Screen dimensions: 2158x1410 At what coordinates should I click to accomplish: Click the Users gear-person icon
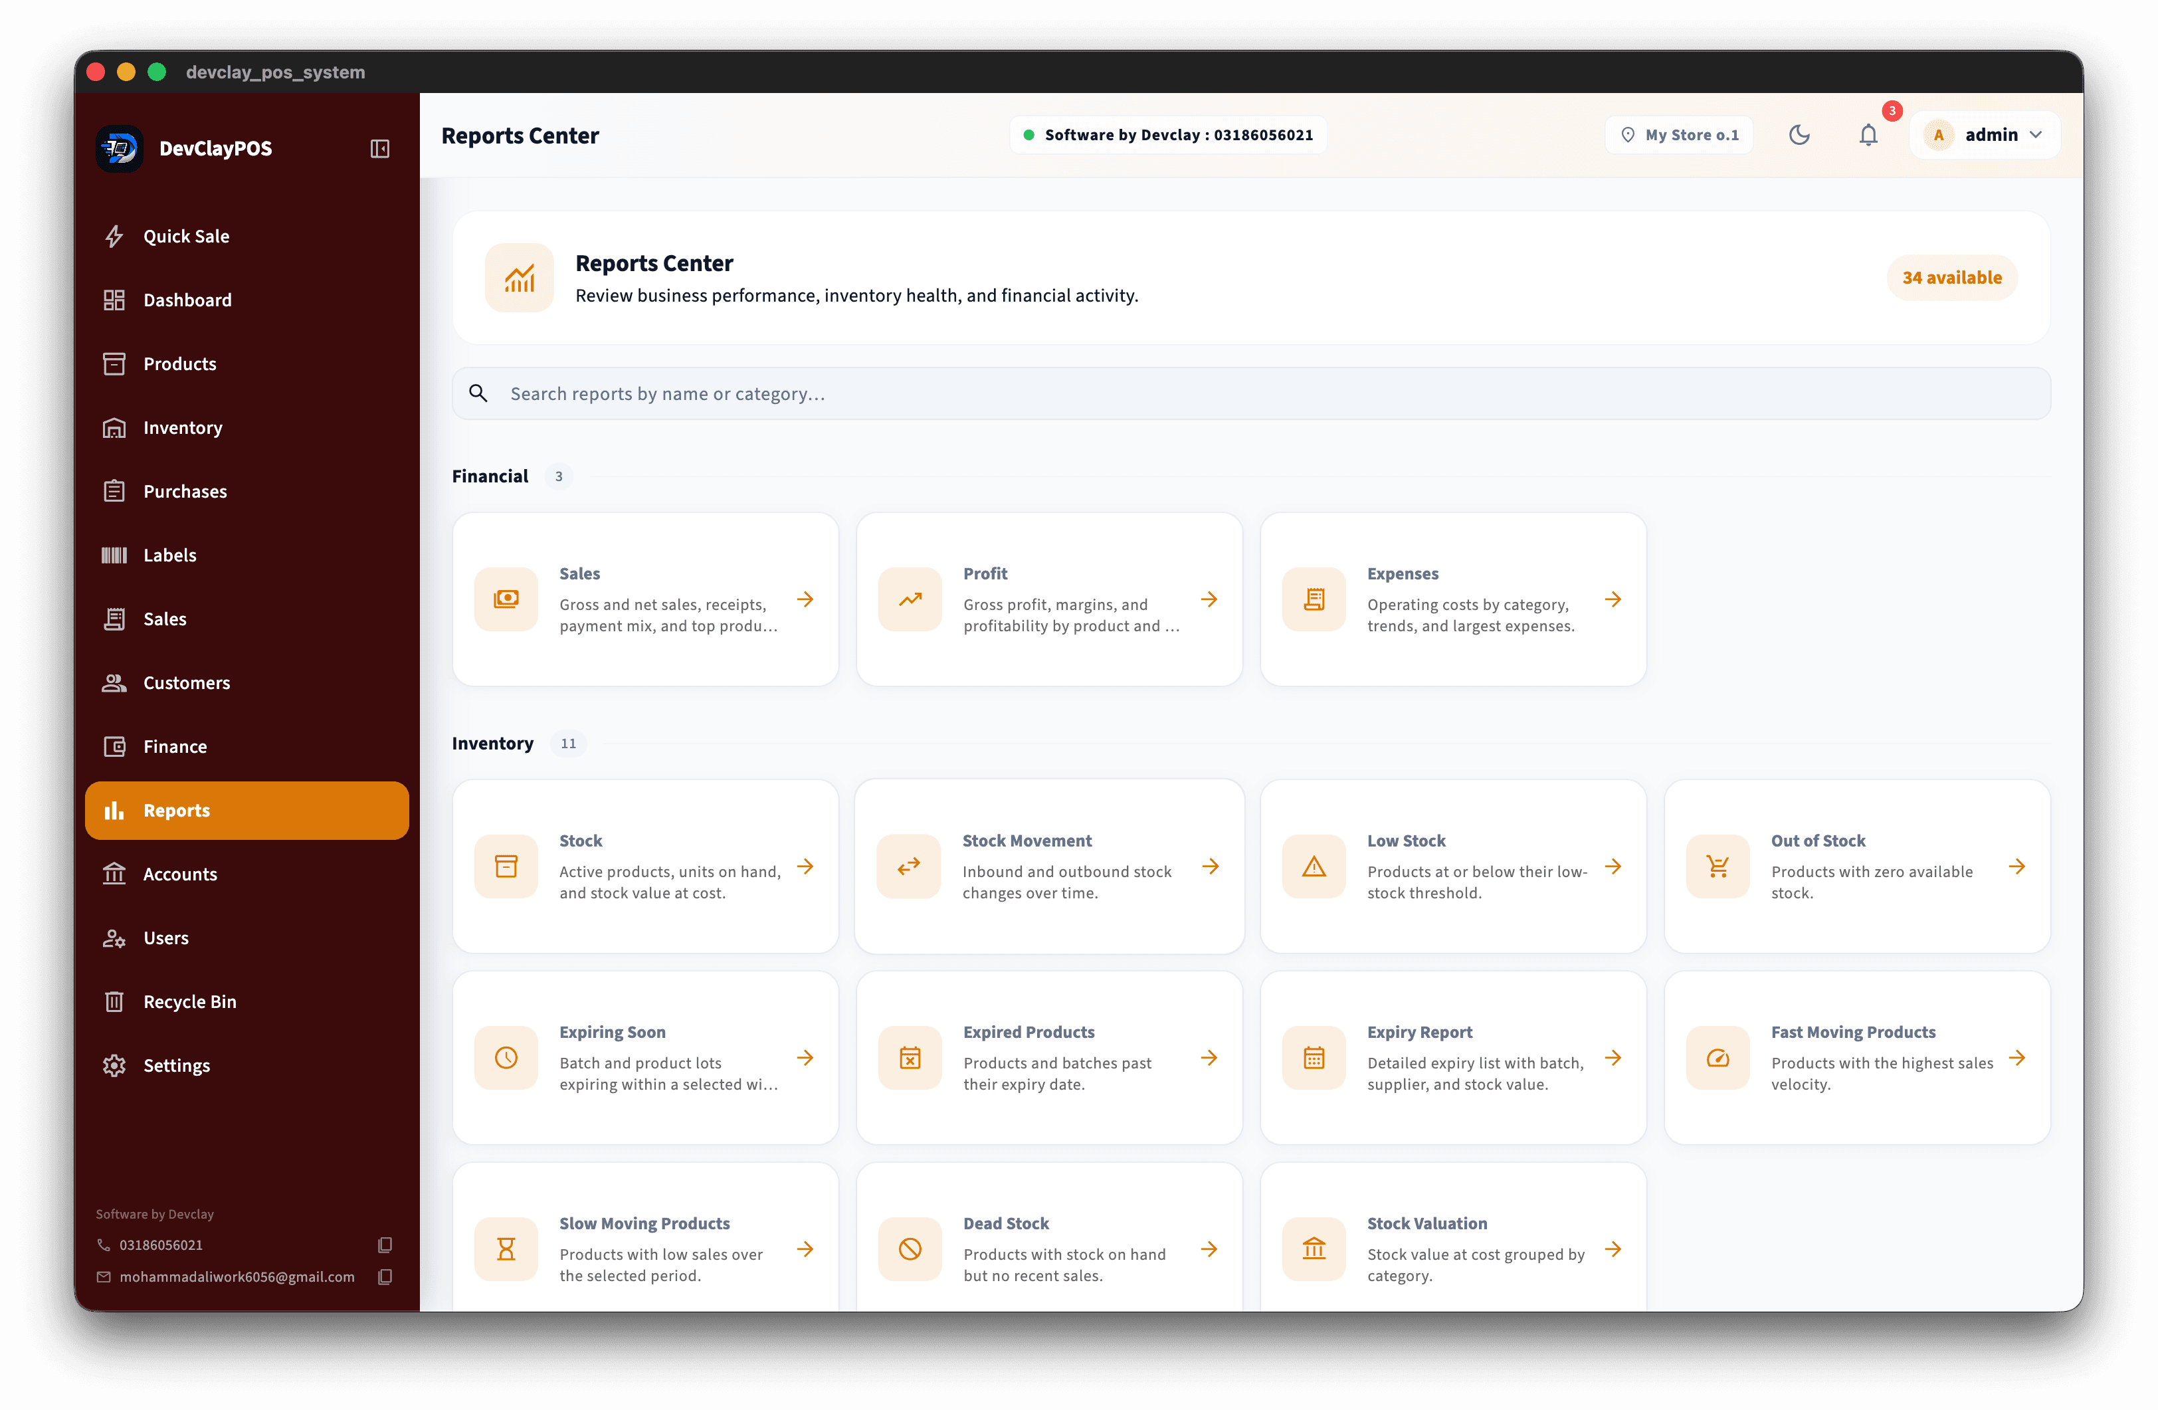[114, 938]
